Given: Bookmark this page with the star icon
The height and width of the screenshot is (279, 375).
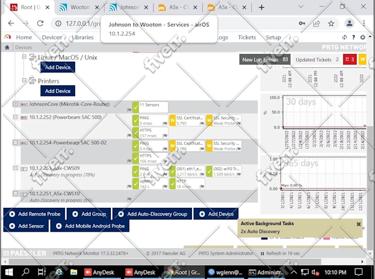Looking at the screenshot, I should (x=331, y=23).
